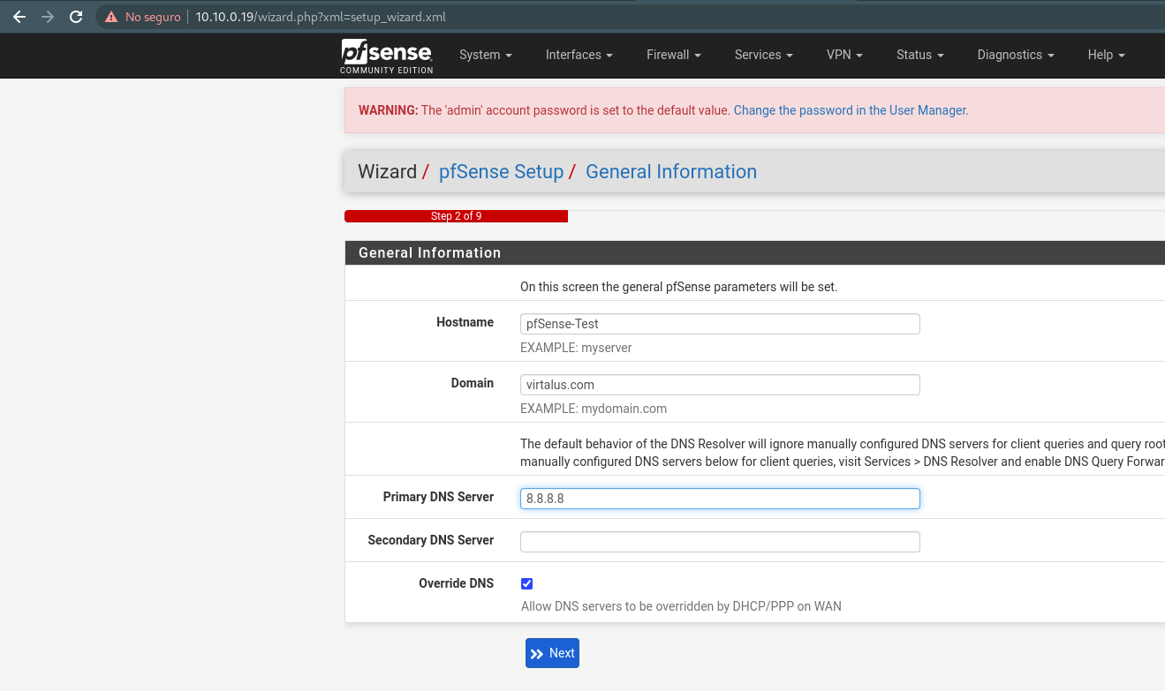Focus the Hostname input field
Image resolution: width=1165 pixels, height=691 pixels.
click(720, 324)
